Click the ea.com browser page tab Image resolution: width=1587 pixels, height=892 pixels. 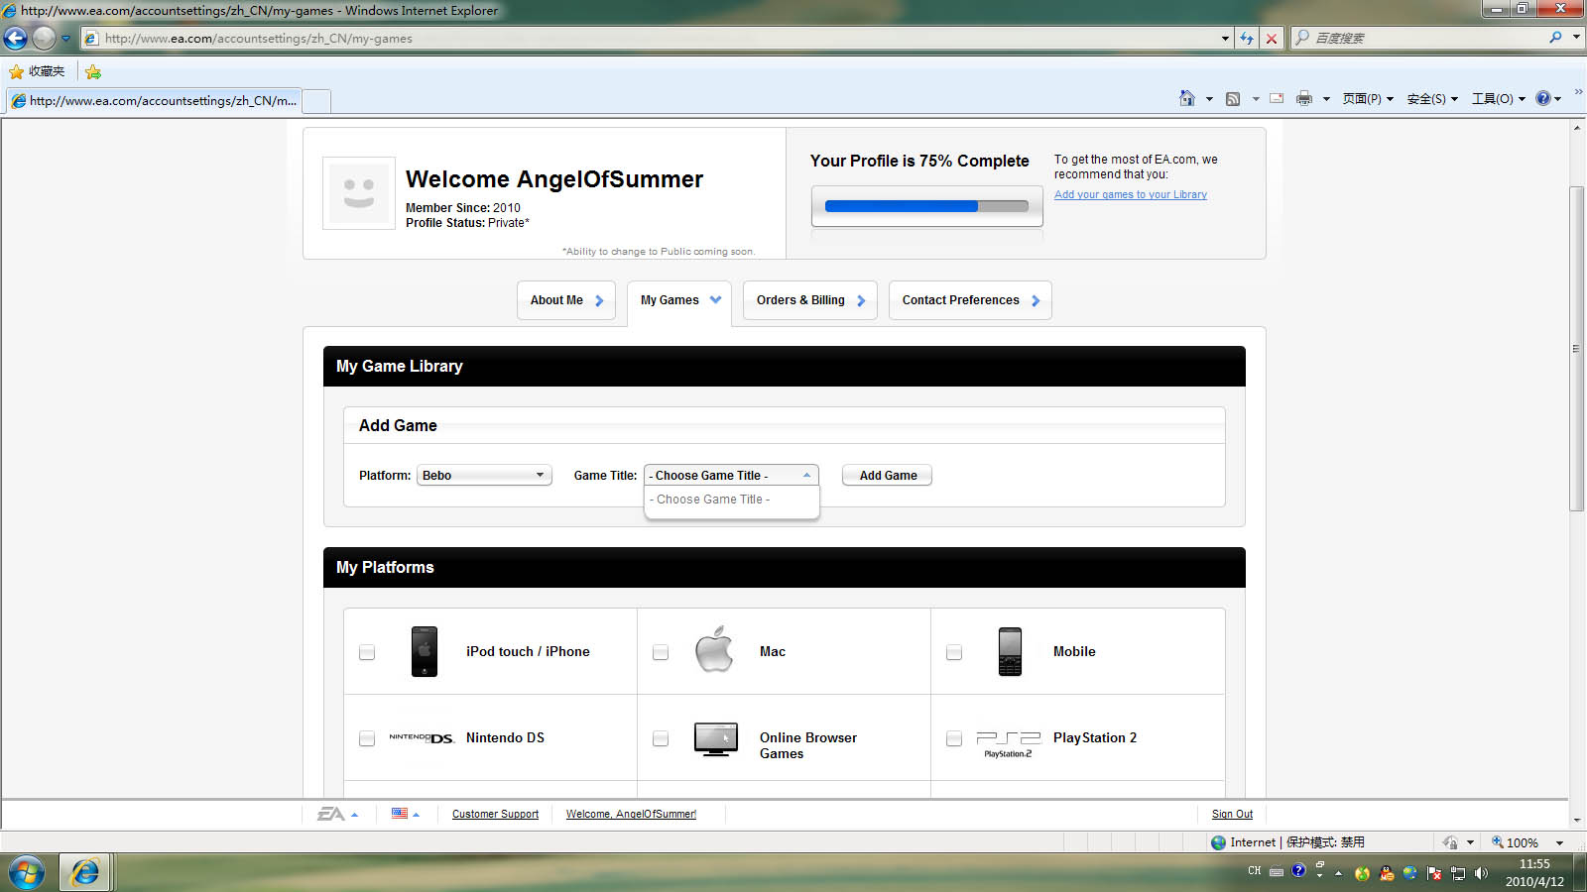(x=154, y=101)
